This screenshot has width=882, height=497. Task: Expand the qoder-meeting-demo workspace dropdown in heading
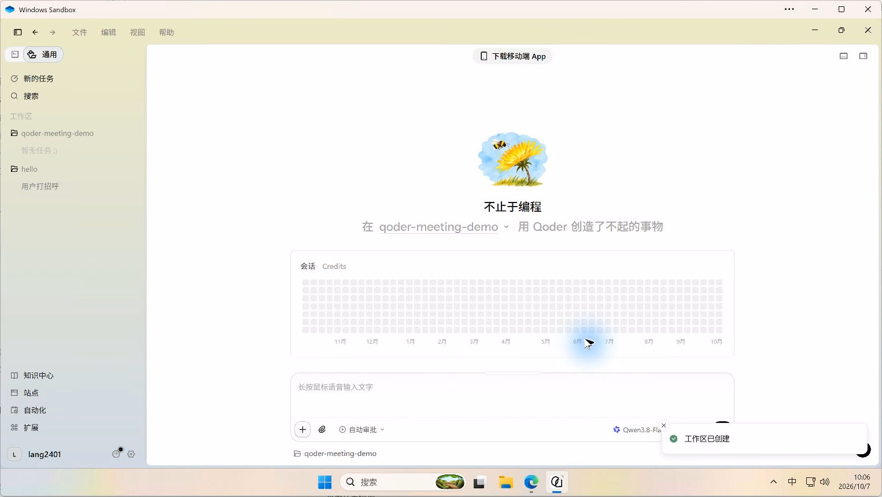click(x=444, y=227)
